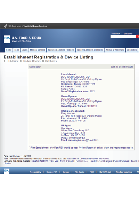
Task: Click the Home navigation tab
Action: 9,50
